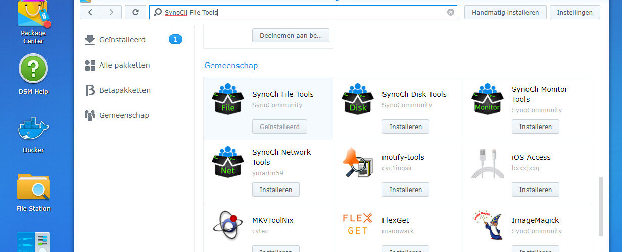This screenshot has height=252, width=622.
Task: Install SynoCli Monitor Tools
Action: click(536, 127)
